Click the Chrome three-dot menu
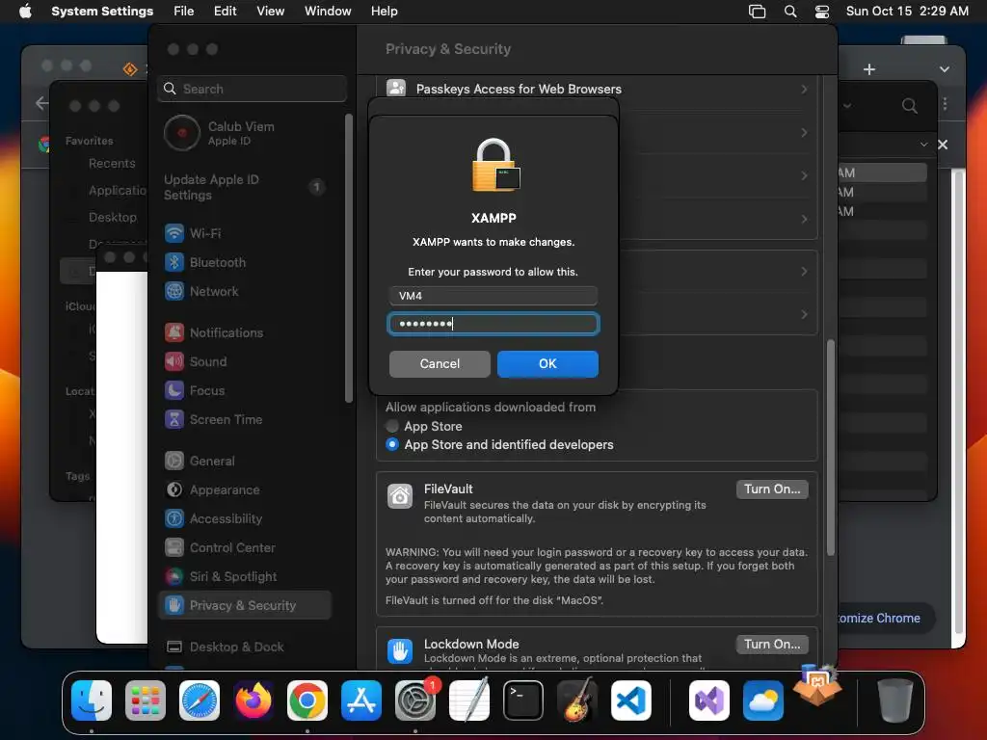 coord(945,104)
